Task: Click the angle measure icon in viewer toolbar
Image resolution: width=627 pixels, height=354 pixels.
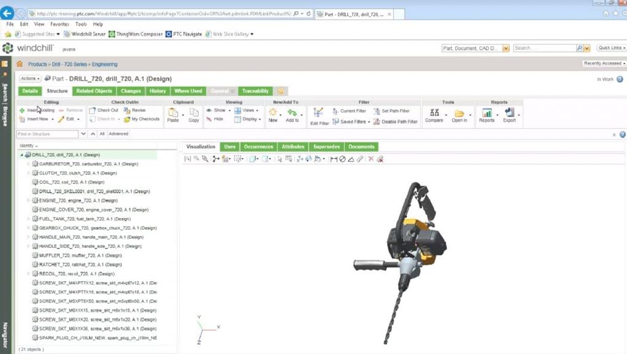Action: [351, 159]
